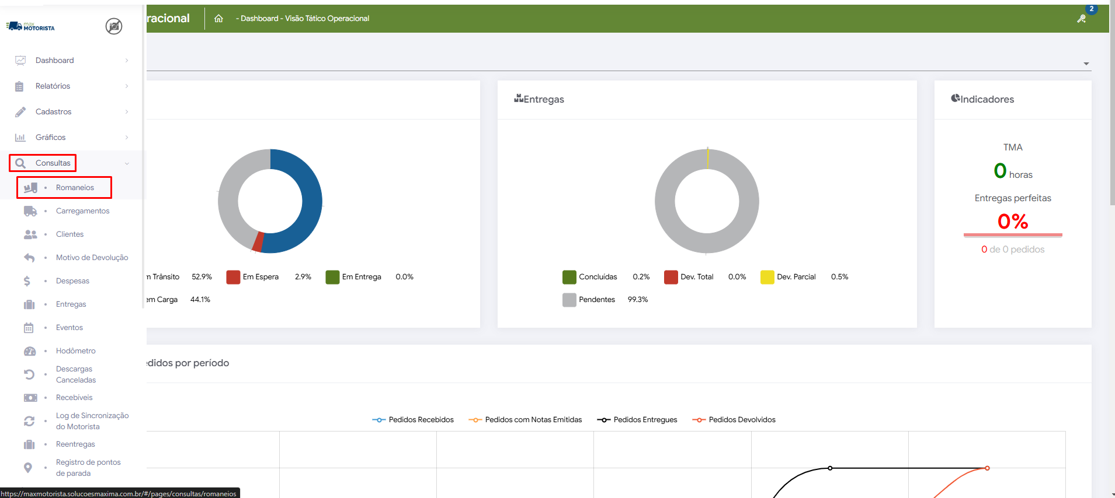Click the circular icon beside Max Motorista logo
Viewport: 1115px width, 498px height.
[114, 26]
